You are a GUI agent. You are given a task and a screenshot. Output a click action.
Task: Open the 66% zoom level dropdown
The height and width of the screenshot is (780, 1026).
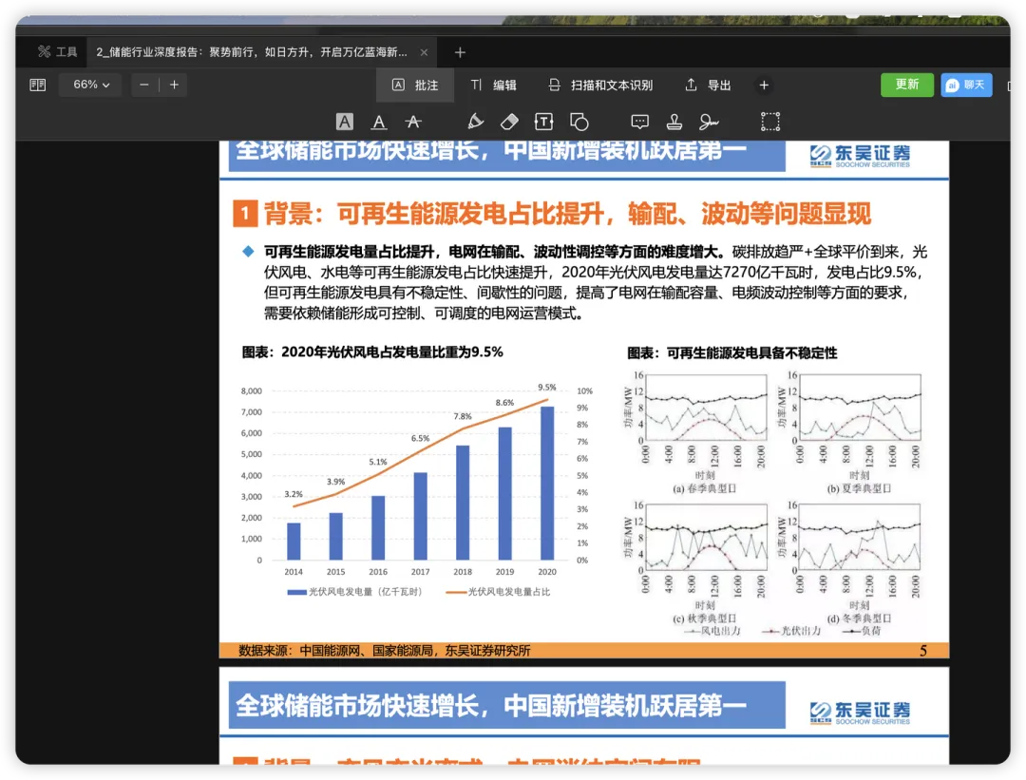90,86
